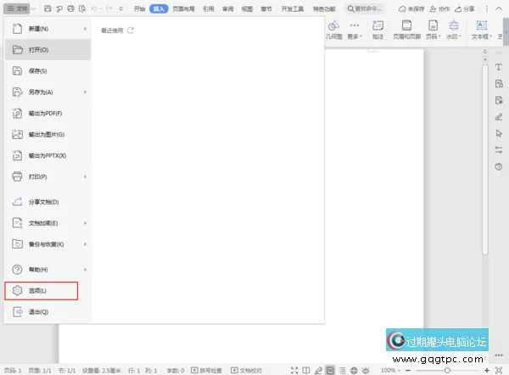
Task: Click the selection arrow icon in right sidebar
Action: [x=499, y=133]
